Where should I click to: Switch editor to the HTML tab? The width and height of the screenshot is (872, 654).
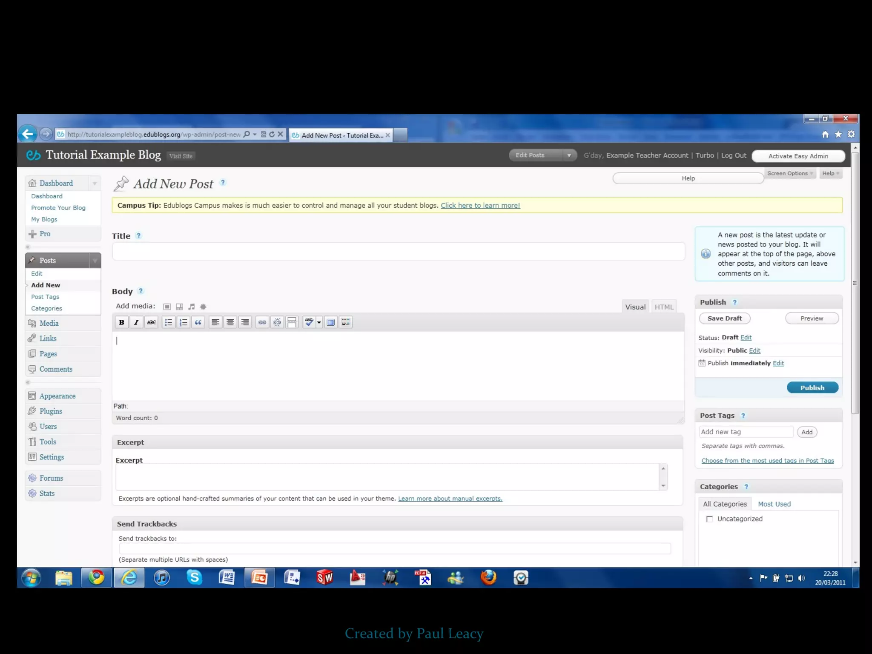click(664, 307)
